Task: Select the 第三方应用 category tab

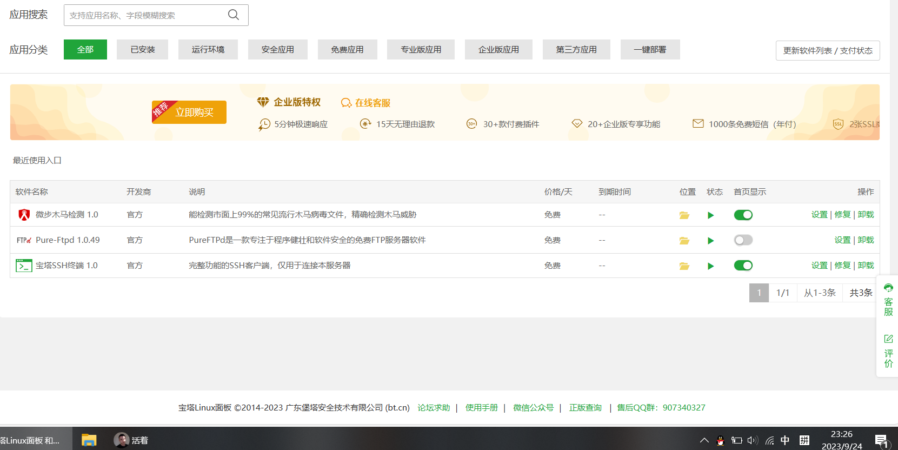Action: click(577, 49)
